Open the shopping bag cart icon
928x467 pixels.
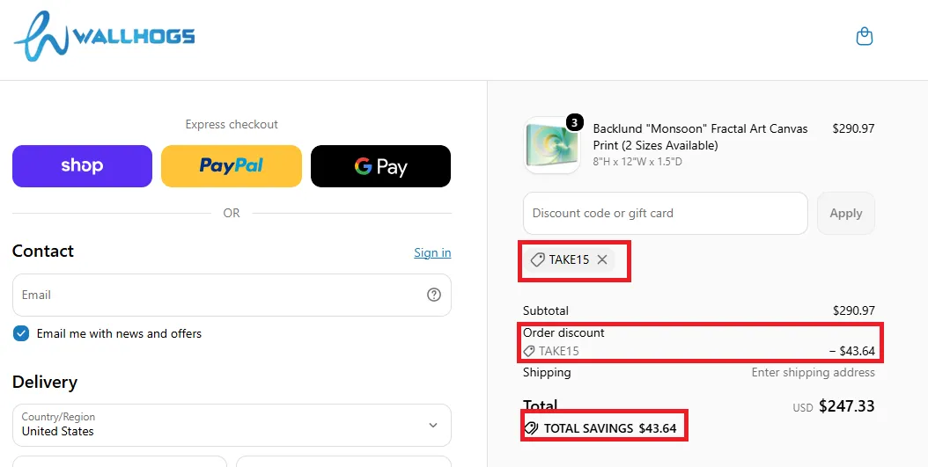(x=864, y=37)
